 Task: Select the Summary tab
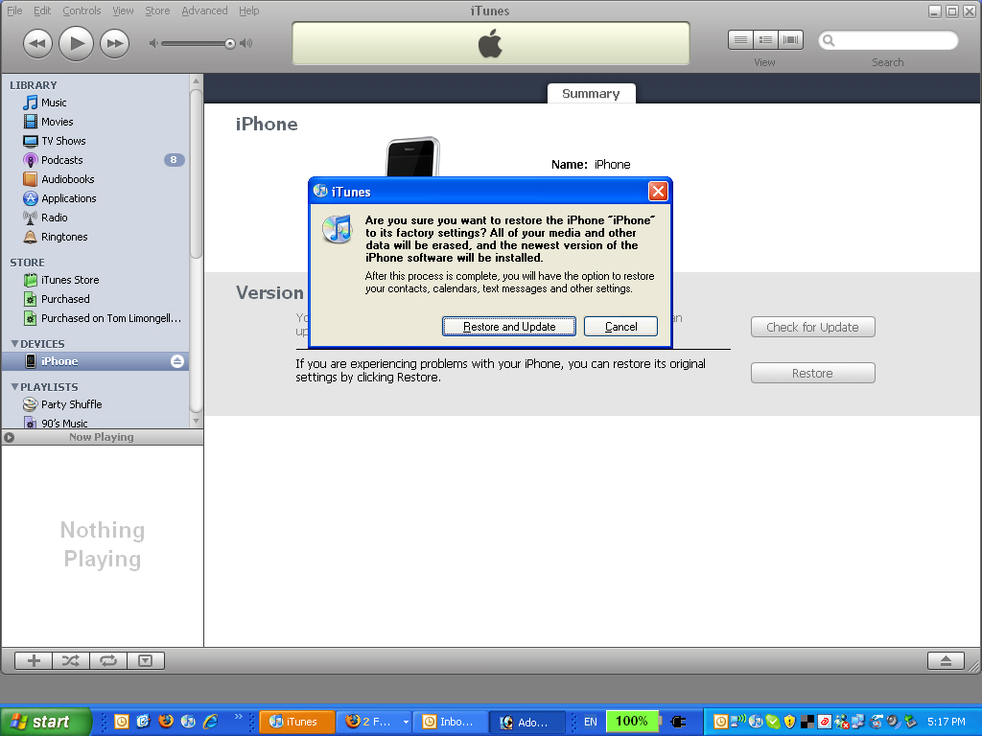coord(591,93)
